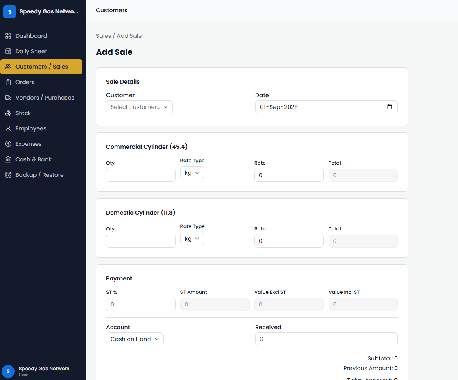
Task: Click the Sales breadcrumb link
Action: click(x=103, y=36)
